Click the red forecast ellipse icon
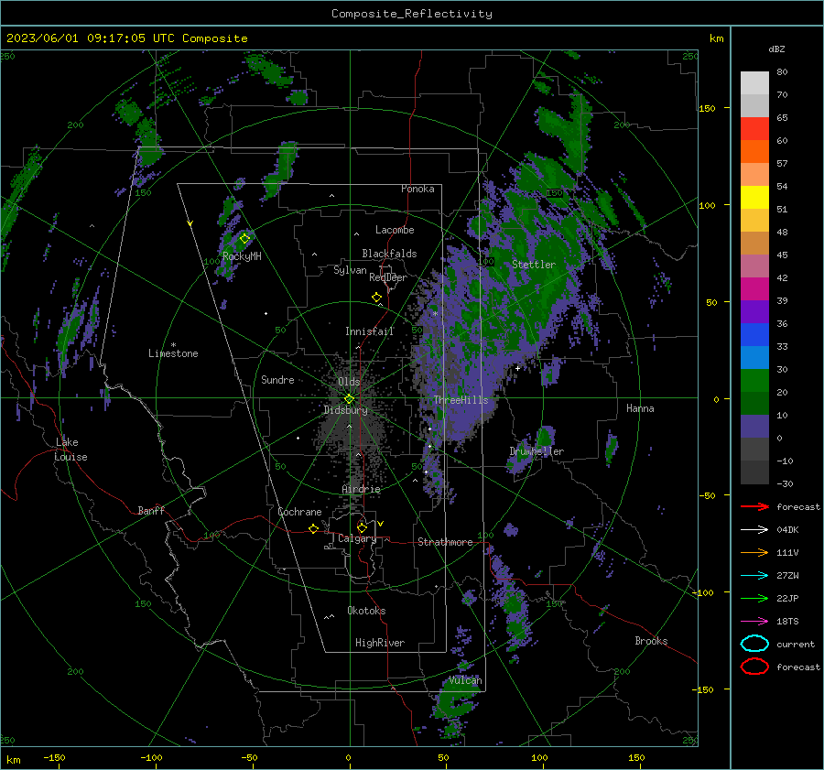Screen dimensions: 824x770 point(754,667)
